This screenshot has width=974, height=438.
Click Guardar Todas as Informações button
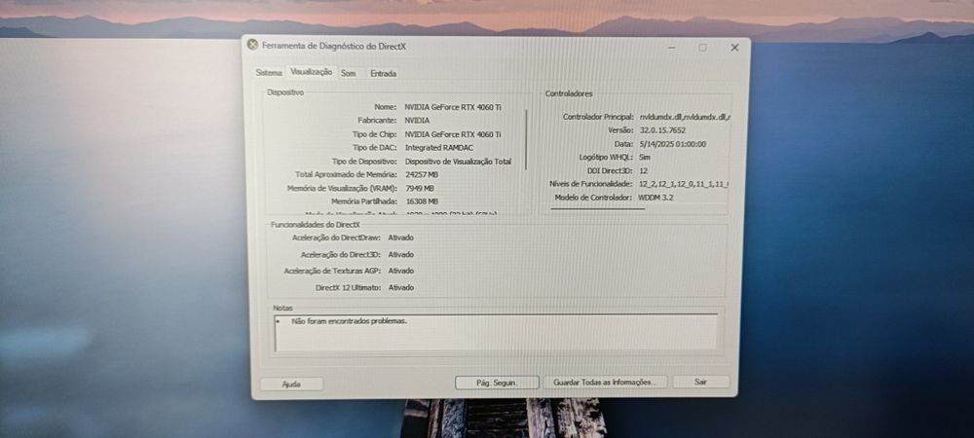point(605,383)
